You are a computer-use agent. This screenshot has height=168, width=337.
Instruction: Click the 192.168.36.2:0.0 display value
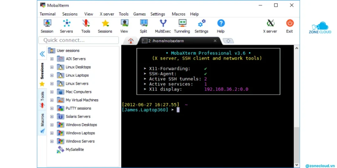click(226, 89)
